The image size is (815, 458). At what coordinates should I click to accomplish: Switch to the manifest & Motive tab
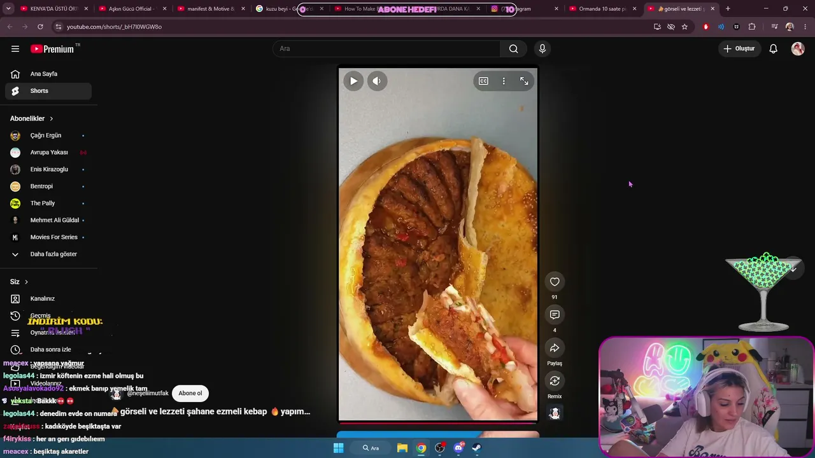point(211,9)
